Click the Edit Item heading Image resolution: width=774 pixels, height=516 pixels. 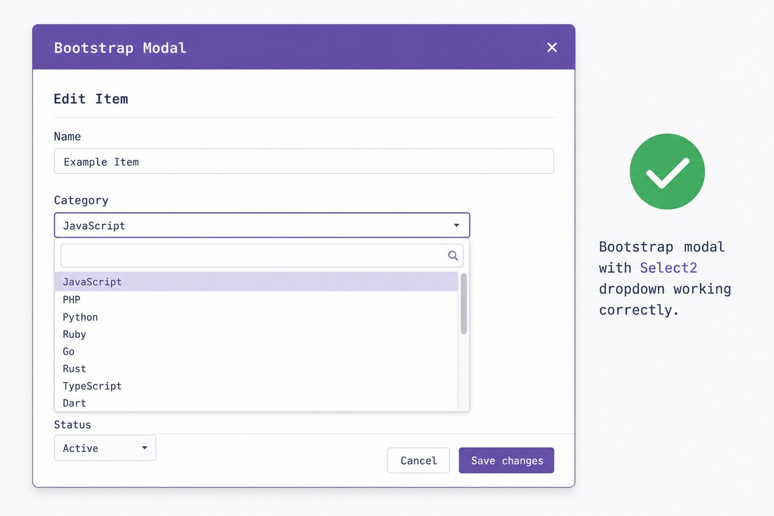pyautogui.click(x=91, y=99)
